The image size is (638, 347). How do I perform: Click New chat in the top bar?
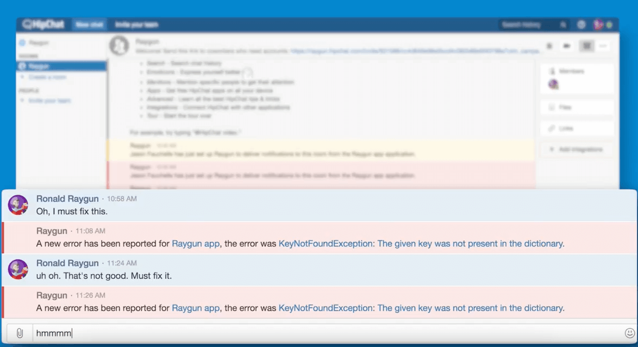[90, 25]
